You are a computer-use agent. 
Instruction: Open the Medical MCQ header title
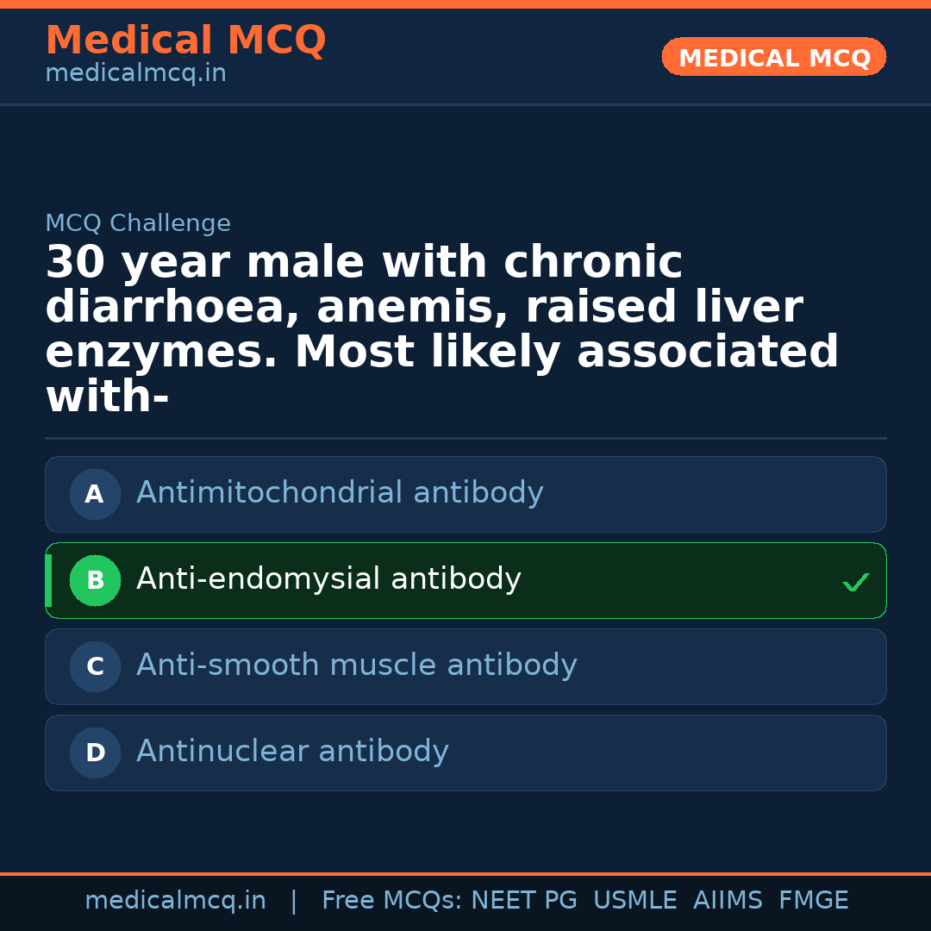tap(185, 41)
